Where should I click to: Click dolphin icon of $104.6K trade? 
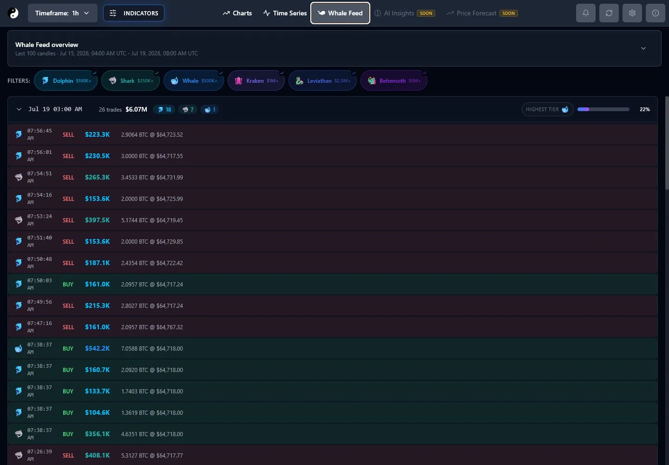pyautogui.click(x=19, y=412)
